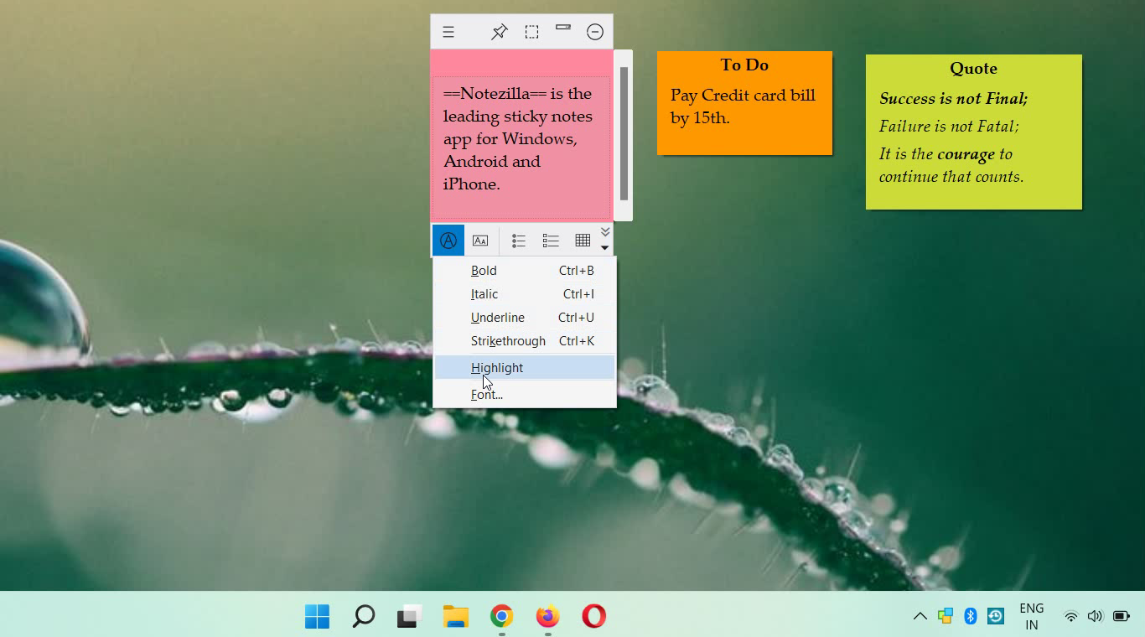1145x637 pixels.
Task: Select the yellow-green Quote note title
Action: coord(973,69)
